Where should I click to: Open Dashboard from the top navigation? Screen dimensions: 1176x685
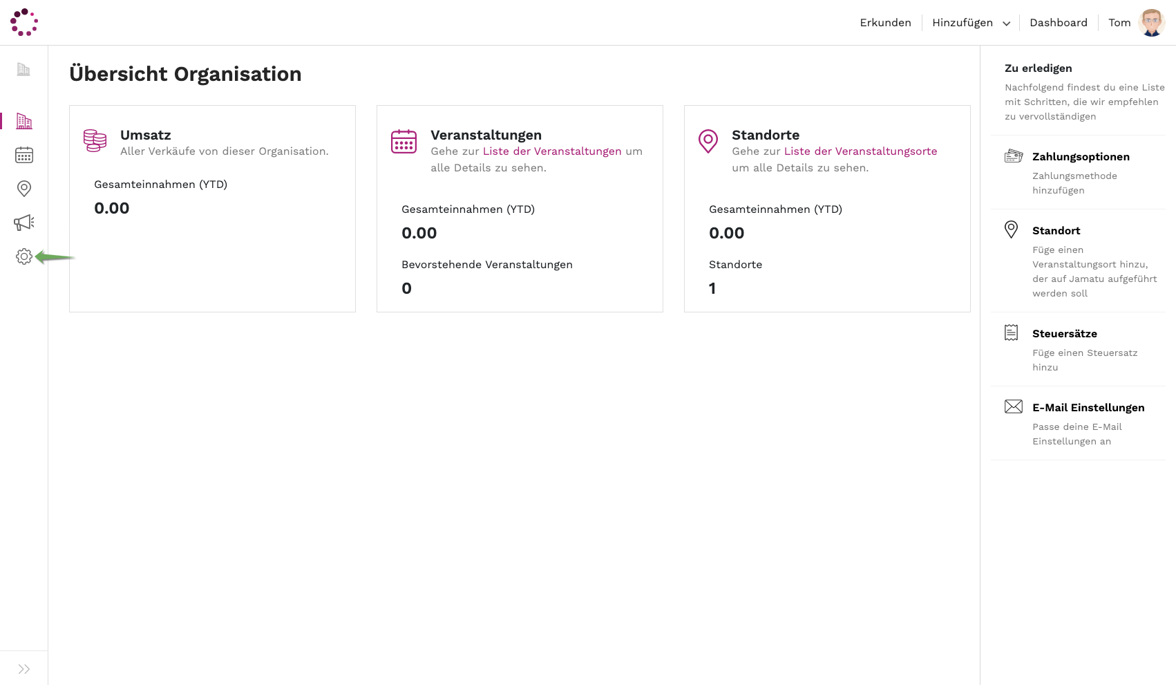(1058, 23)
